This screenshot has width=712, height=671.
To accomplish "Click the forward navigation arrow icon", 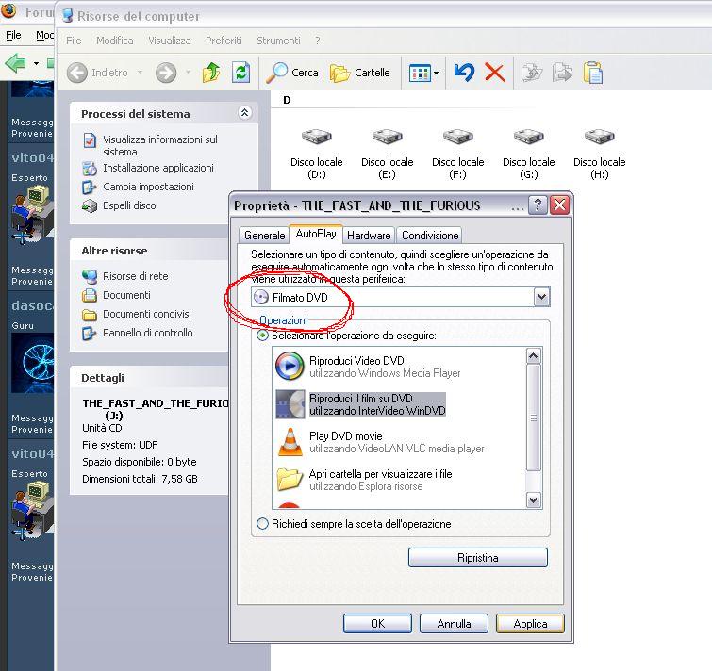I will [166, 73].
